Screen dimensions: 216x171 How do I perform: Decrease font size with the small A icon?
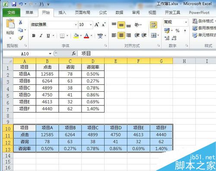point(104,25)
